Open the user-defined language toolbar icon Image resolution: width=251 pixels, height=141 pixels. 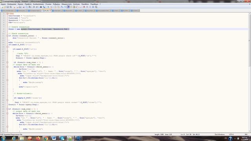pos(71,7)
